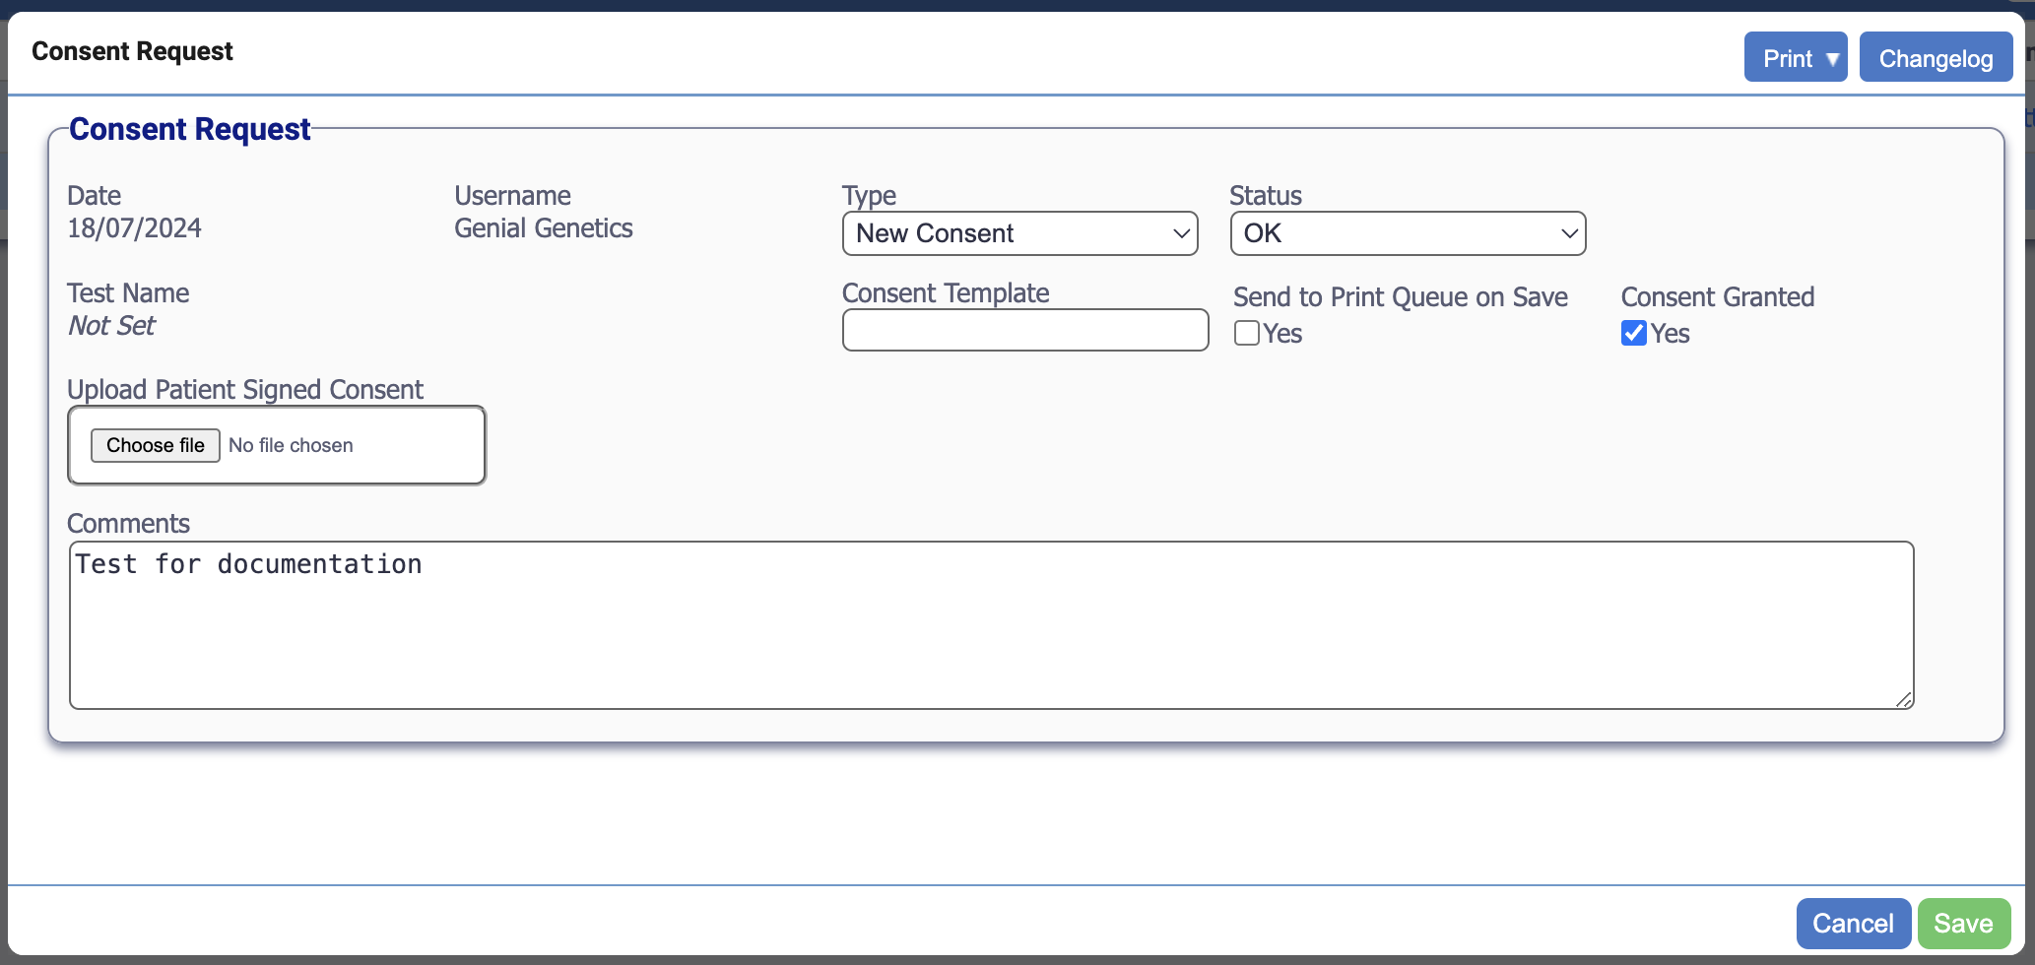This screenshot has height=965, width=2035.
Task: Enable Send to Print Queue on Save checkbox
Action: tap(1246, 333)
